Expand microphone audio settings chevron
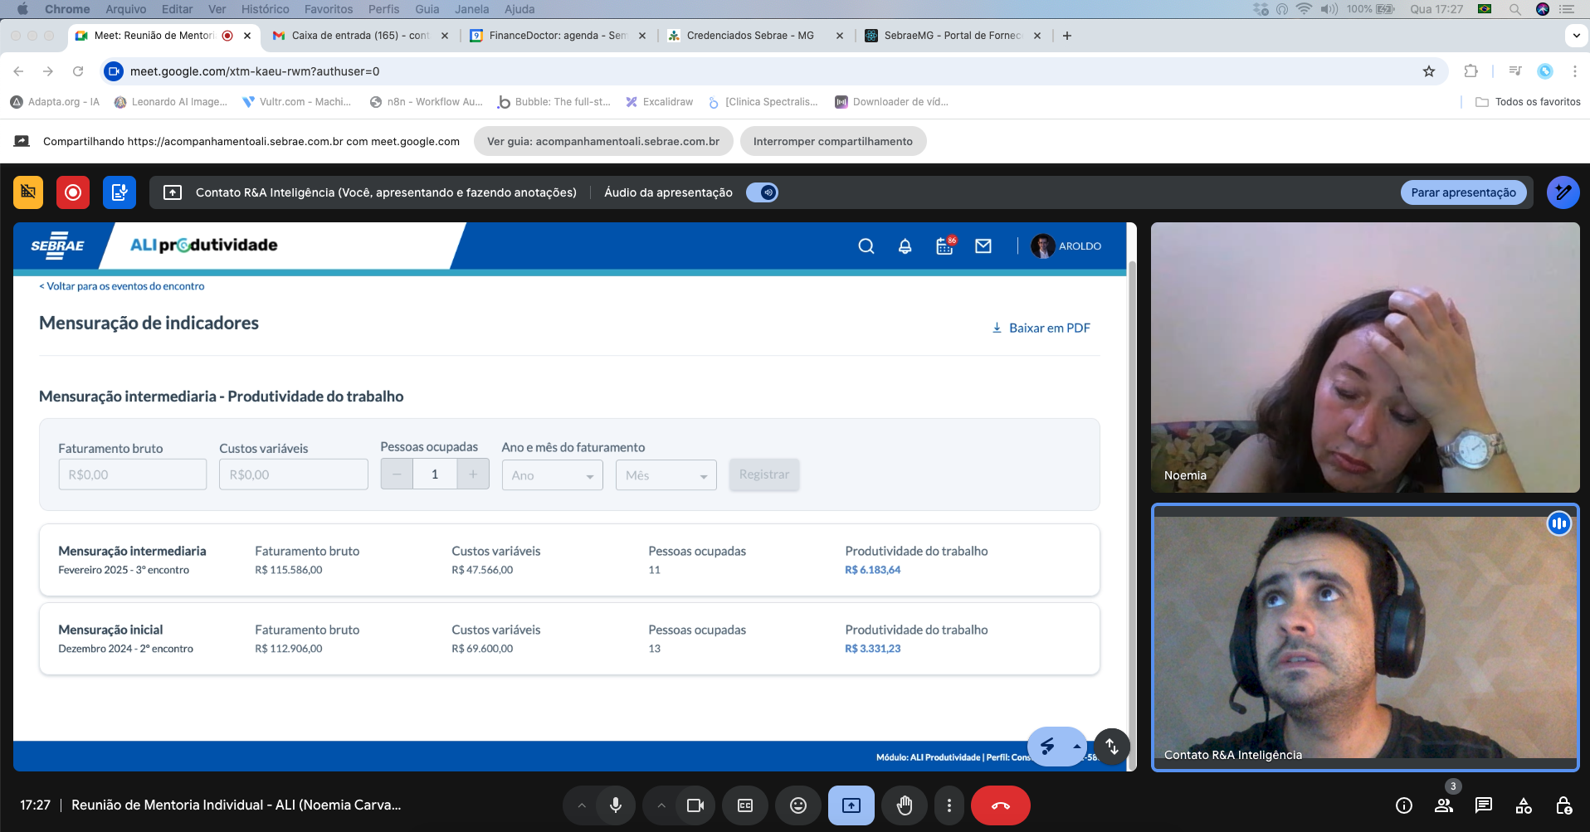The width and height of the screenshot is (1590, 832). [582, 805]
